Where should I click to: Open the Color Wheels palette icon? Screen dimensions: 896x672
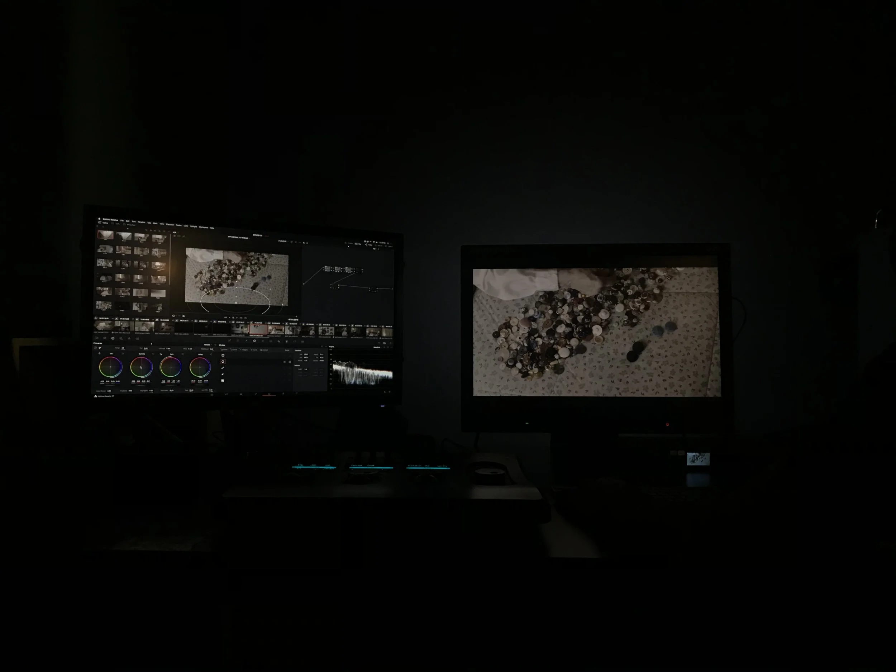tap(113, 338)
